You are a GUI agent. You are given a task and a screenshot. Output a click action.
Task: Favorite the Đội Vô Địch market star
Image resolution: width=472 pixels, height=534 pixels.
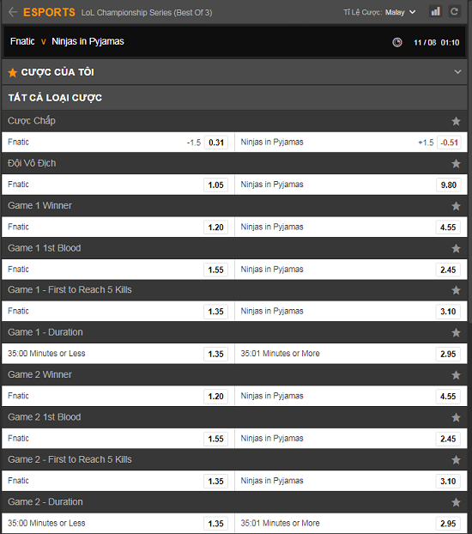456,163
